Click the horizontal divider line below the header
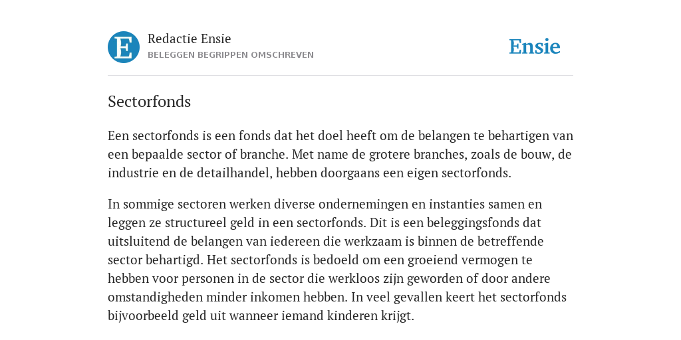 click(340, 76)
